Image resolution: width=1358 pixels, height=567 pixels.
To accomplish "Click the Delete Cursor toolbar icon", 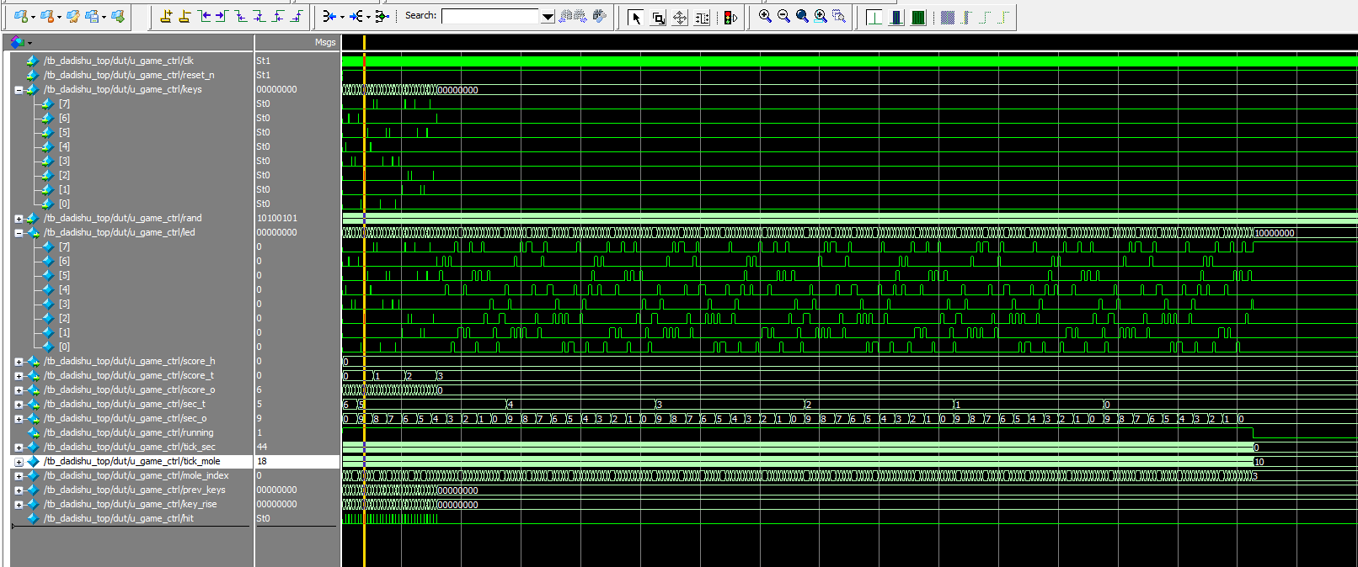I will tap(184, 16).
